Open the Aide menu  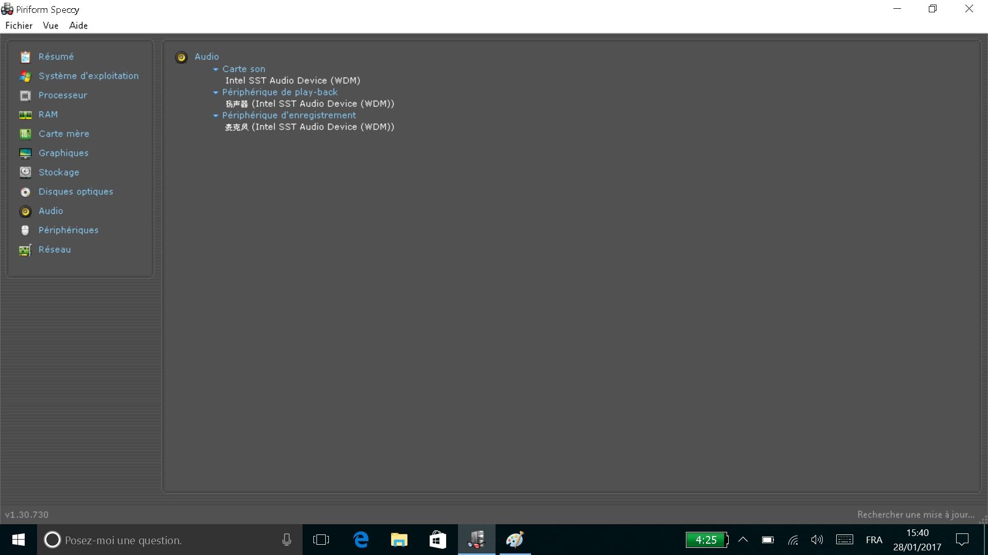(78, 26)
